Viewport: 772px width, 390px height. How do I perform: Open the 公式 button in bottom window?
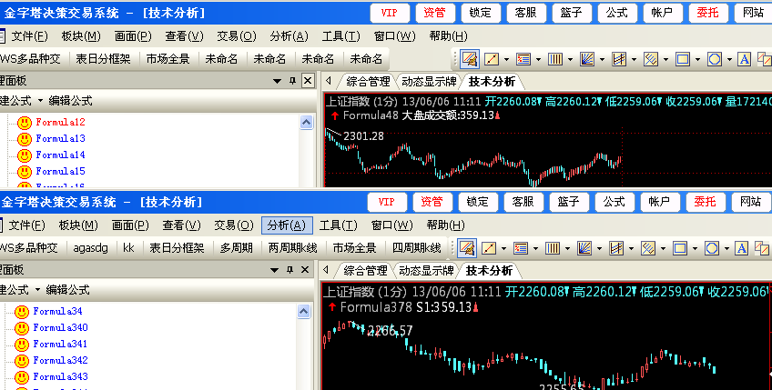point(614,202)
